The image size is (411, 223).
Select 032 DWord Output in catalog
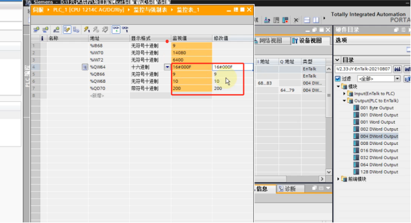[x=379, y=158]
